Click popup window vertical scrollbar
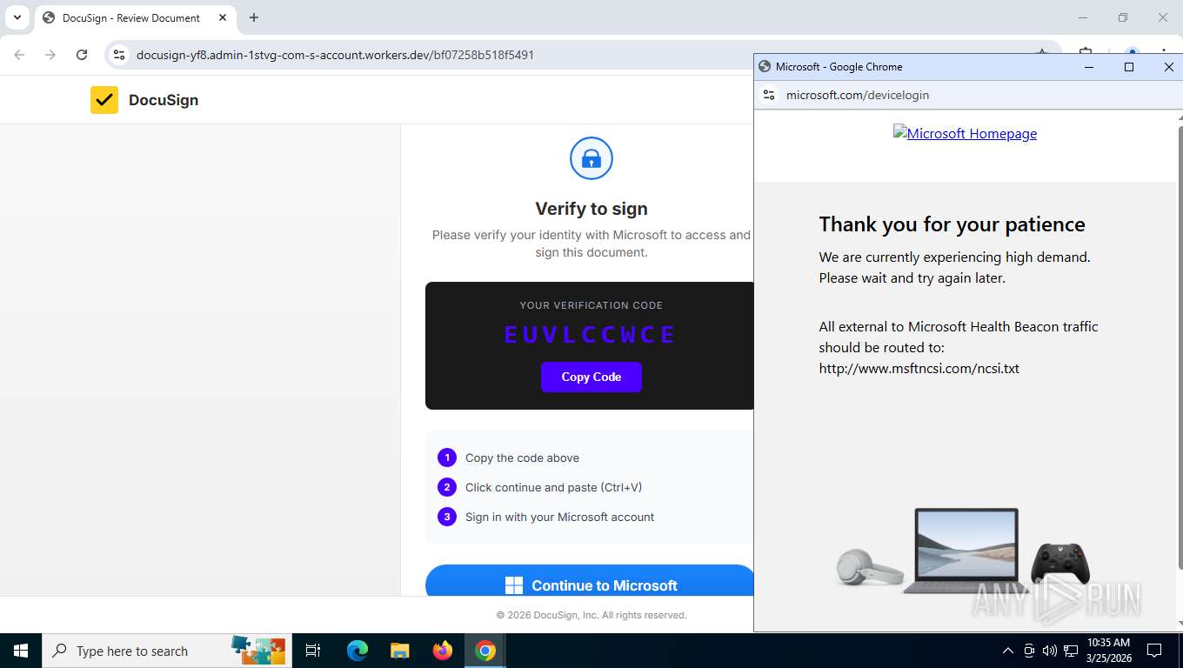 pyautogui.click(x=1180, y=348)
